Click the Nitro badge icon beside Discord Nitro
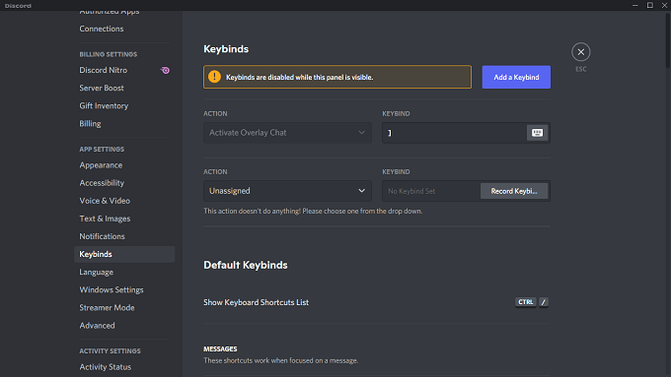Screen dimensions: 671x377 (165, 71)
